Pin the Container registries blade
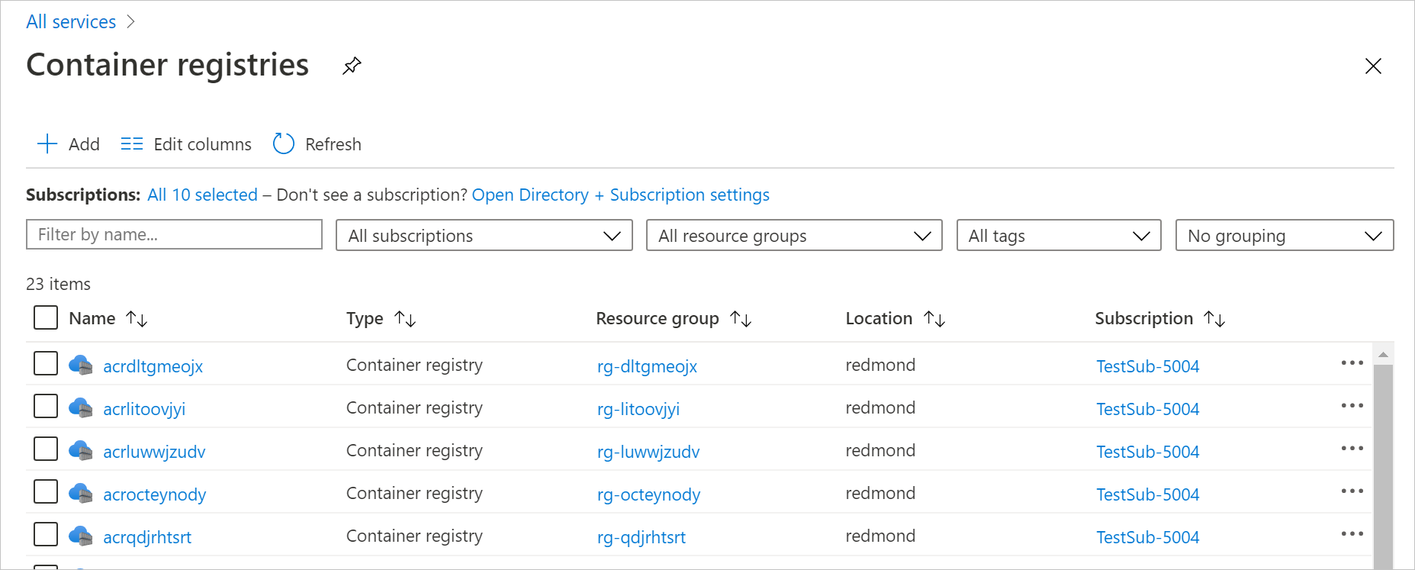The width and height of the screenshot is (1415, 570). pyautogui.click(x=352, y=66)
